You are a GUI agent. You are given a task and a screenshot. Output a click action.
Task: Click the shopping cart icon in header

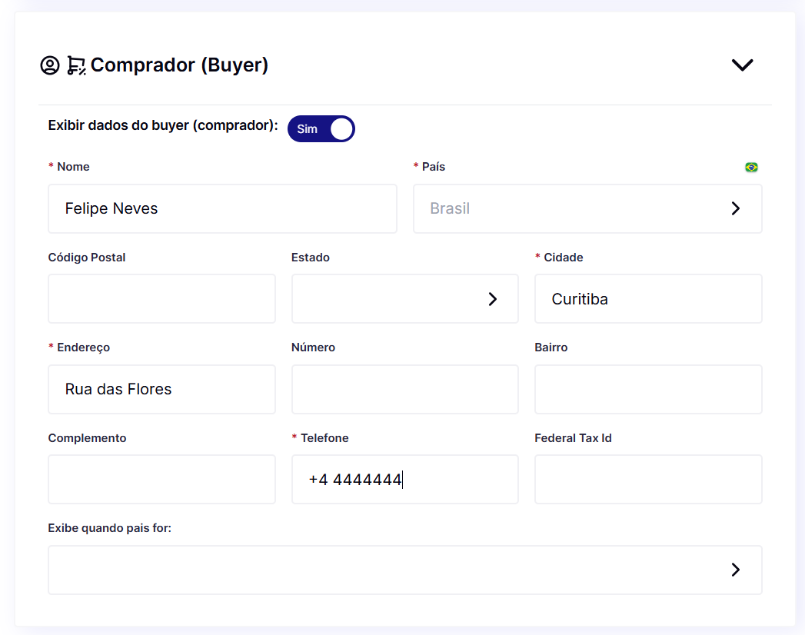tap(76, 65)
